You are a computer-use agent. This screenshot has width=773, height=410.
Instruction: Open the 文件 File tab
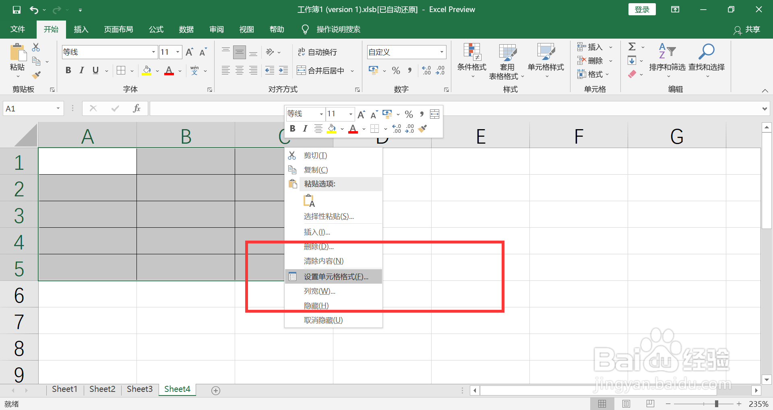[x=18, y=29]
